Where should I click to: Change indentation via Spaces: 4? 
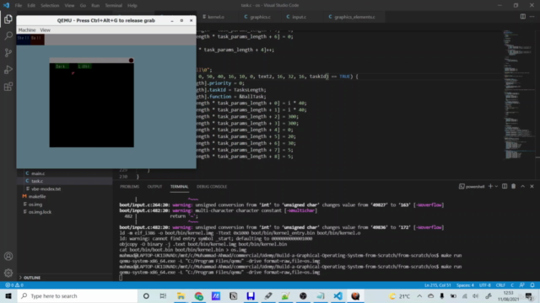pos(465,285)
